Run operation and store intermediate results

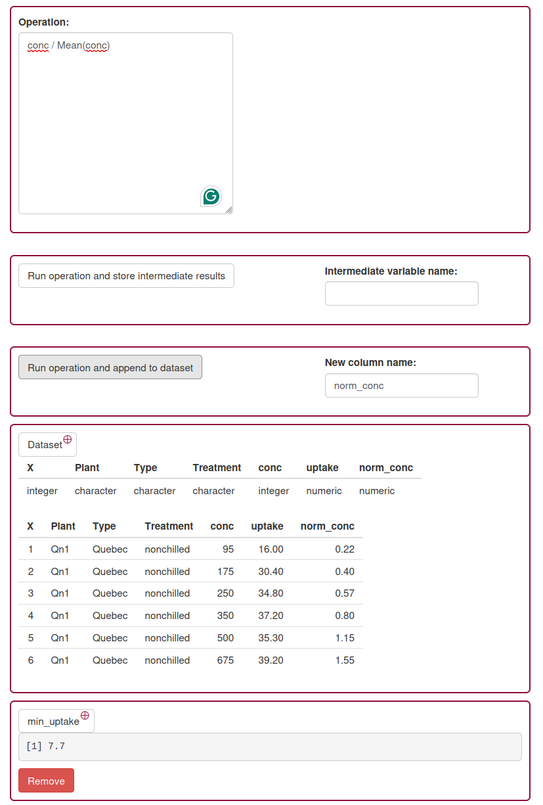(126, 276)
